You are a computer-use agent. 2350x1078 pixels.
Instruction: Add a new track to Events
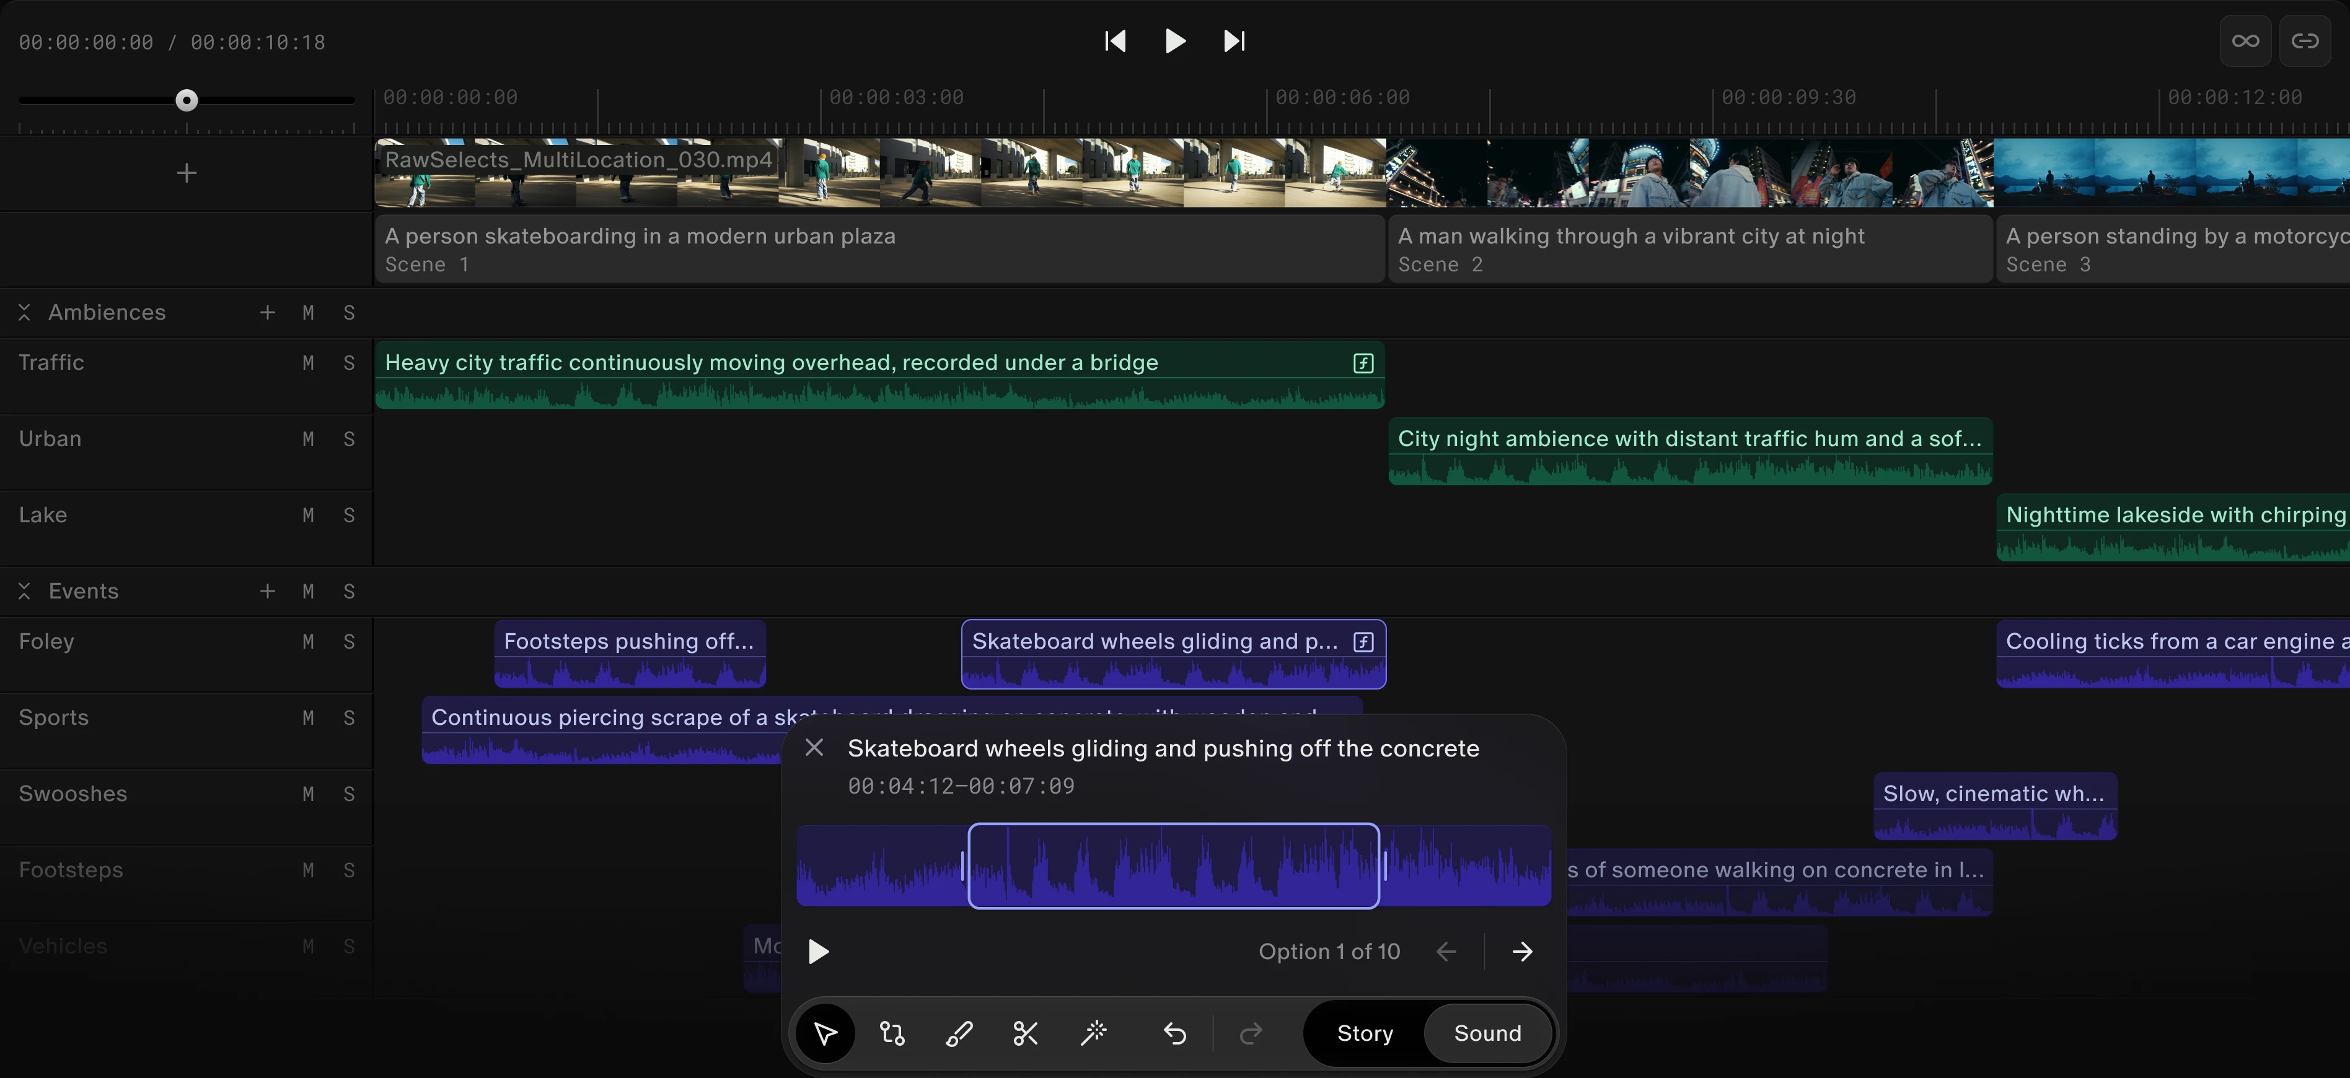point(266,591)
